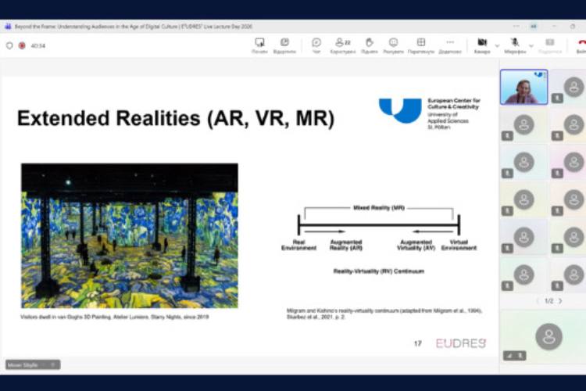Click the red leave call button
This screenshot has width=586, height=391.
pyautogui.click(x=581, y=44)
